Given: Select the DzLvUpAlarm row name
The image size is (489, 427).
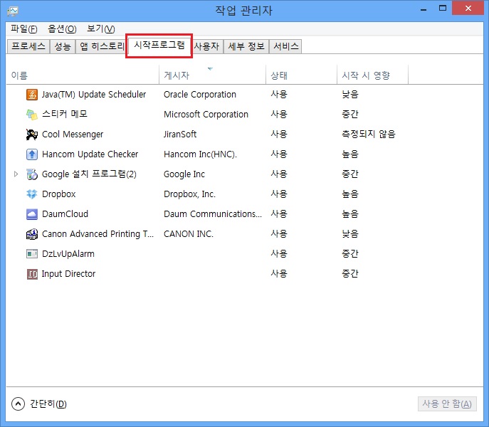Looking at the screenshot, I should (x=68, y=254).
